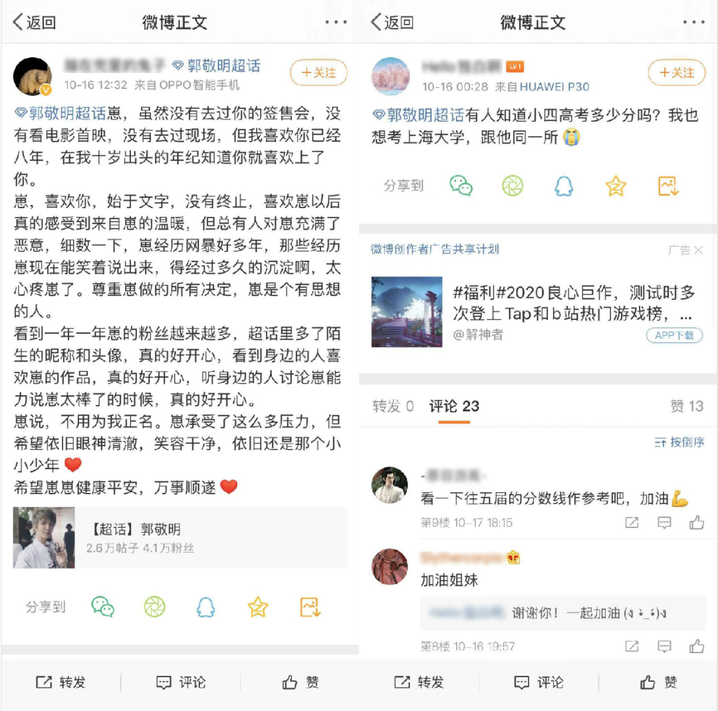Add right post to favorites star
The width and height of the screenshot is (718, 711).
click(x=616, y=186)
